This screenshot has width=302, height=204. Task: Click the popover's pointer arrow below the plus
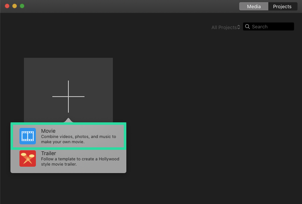[x=68, y=120]
